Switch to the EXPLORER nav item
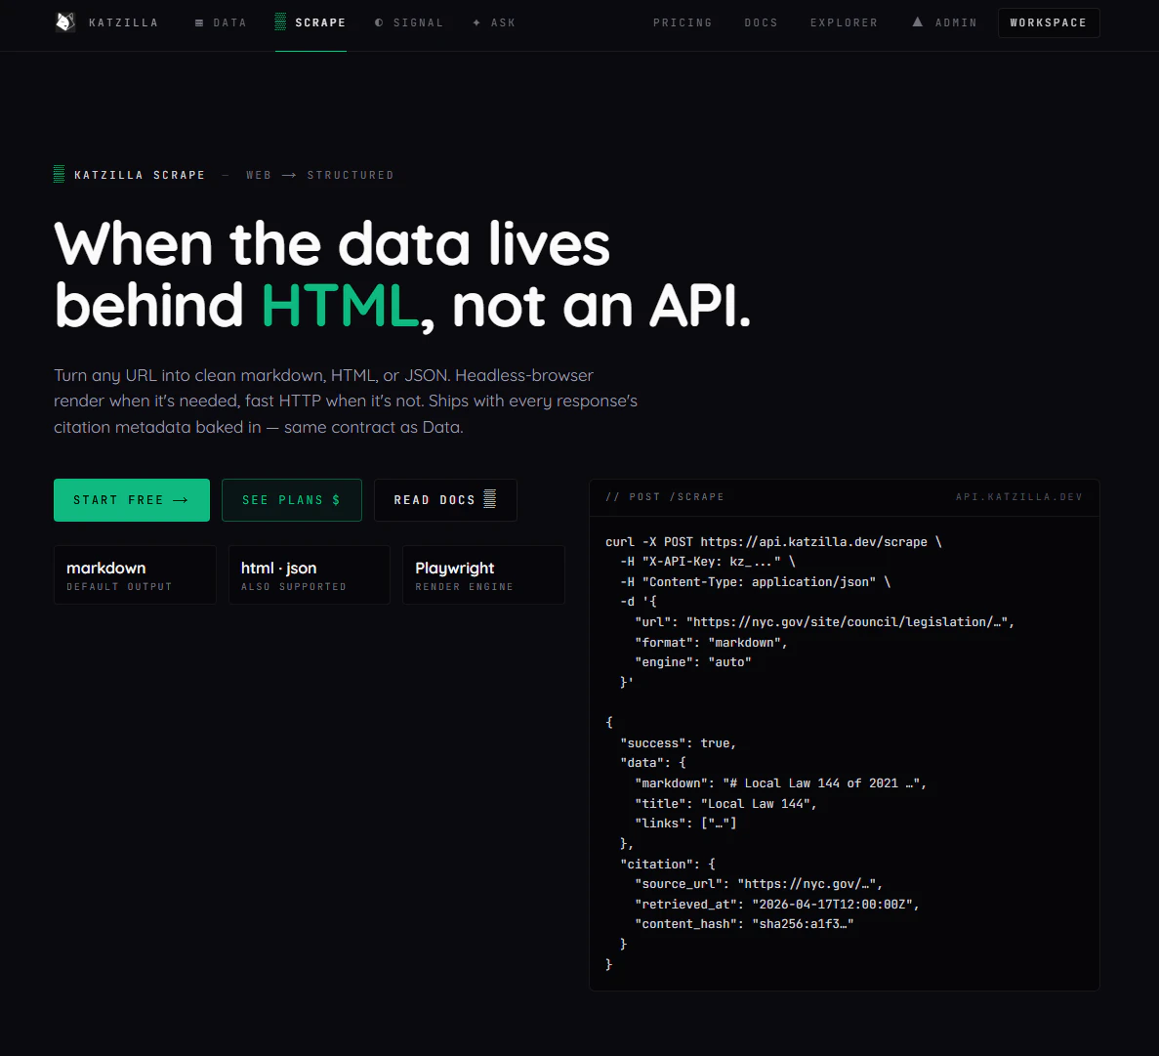This screenshot has height=1056, width=1159. click(x=844, y=22)
